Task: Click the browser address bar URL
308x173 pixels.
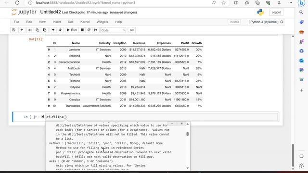Action: click(86, 3)
